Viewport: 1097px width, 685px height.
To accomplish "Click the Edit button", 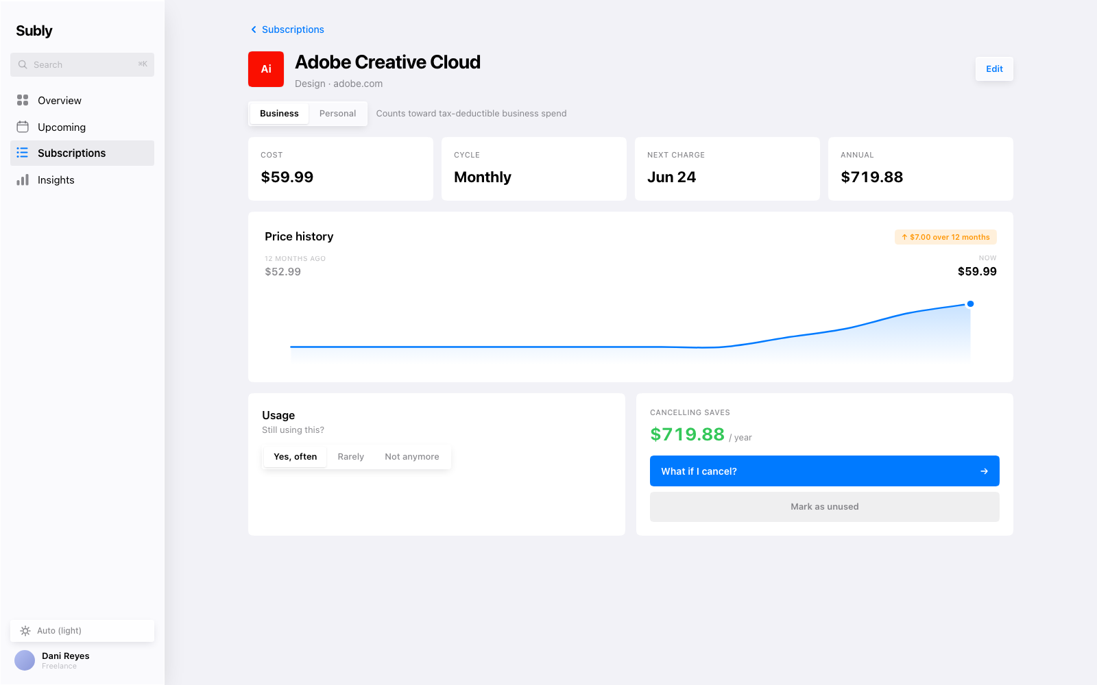I will point(994,68).
